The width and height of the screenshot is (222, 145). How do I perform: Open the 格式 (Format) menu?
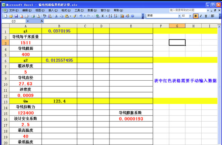click(66, 10)
